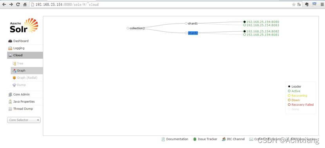The width and height of the screenshot is (325, 148).
Task: Switch to Tree view under Cloud
Action: (x=27, y=63)
